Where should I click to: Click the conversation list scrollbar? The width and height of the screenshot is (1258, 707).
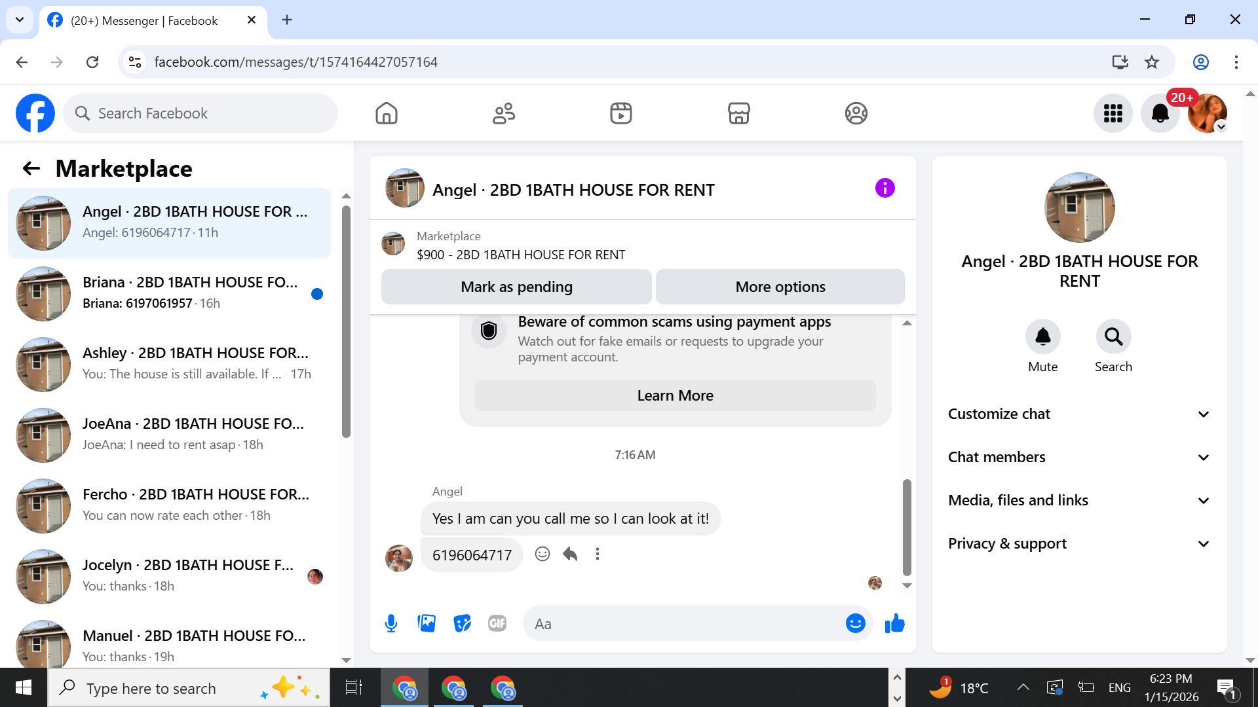click(x=346, y=321)
